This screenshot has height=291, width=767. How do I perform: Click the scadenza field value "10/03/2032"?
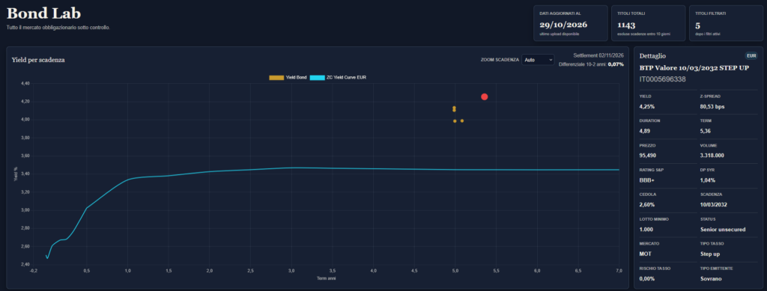click(714, 204)
